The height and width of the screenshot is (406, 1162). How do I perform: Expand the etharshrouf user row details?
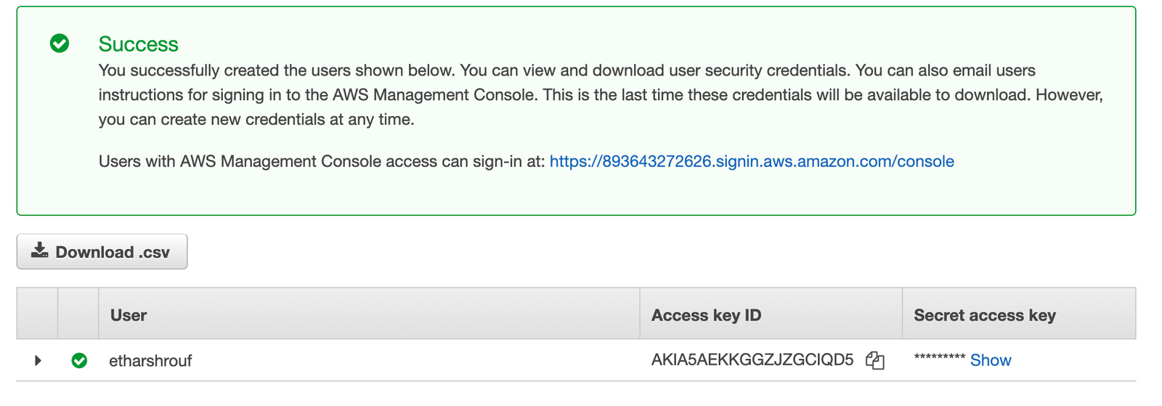point(38,360)
